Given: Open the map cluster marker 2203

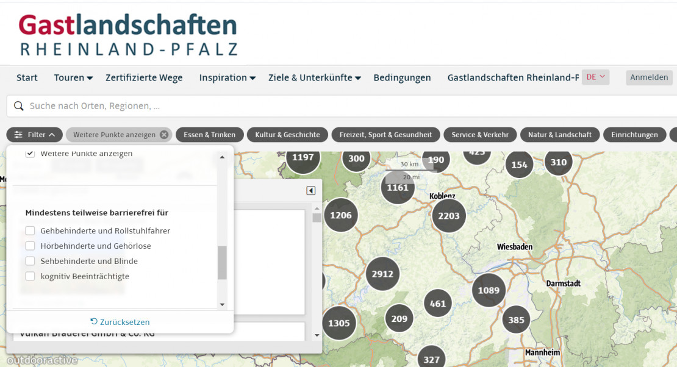Looking at the screenshot, I should click(x=449, y=216).
